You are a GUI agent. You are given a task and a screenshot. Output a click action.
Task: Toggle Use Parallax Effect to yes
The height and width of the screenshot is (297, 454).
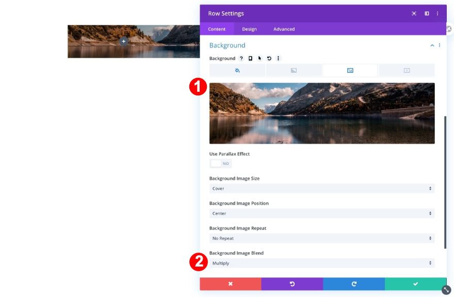[x=221, y=163]
